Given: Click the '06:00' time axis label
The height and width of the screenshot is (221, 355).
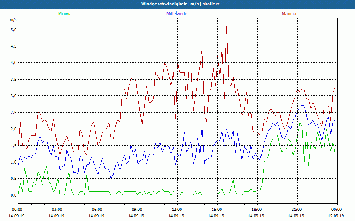Looking at the screenshot, I should (98, 210).
